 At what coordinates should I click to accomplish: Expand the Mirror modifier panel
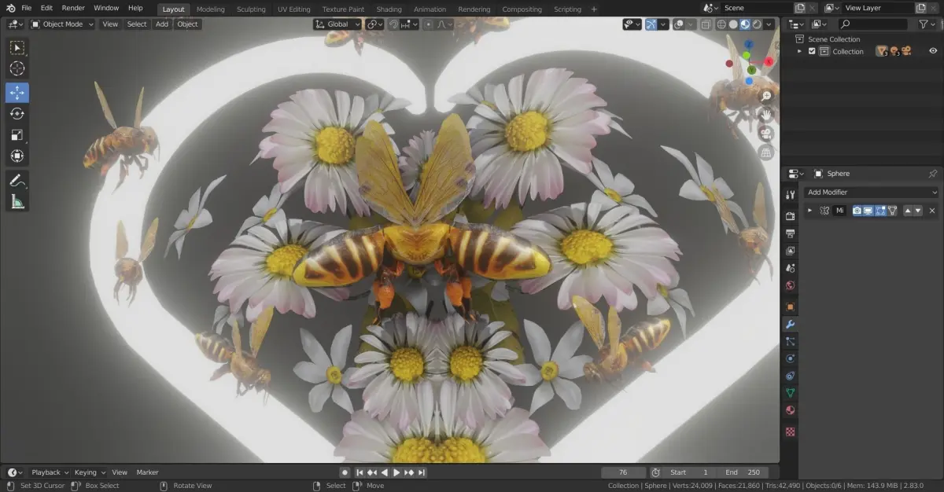(810, 211)
